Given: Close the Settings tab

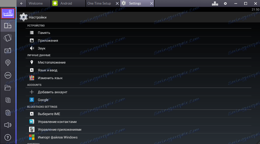Looking at the screenshot, I should pyautogui.click(x=151, y=4).
